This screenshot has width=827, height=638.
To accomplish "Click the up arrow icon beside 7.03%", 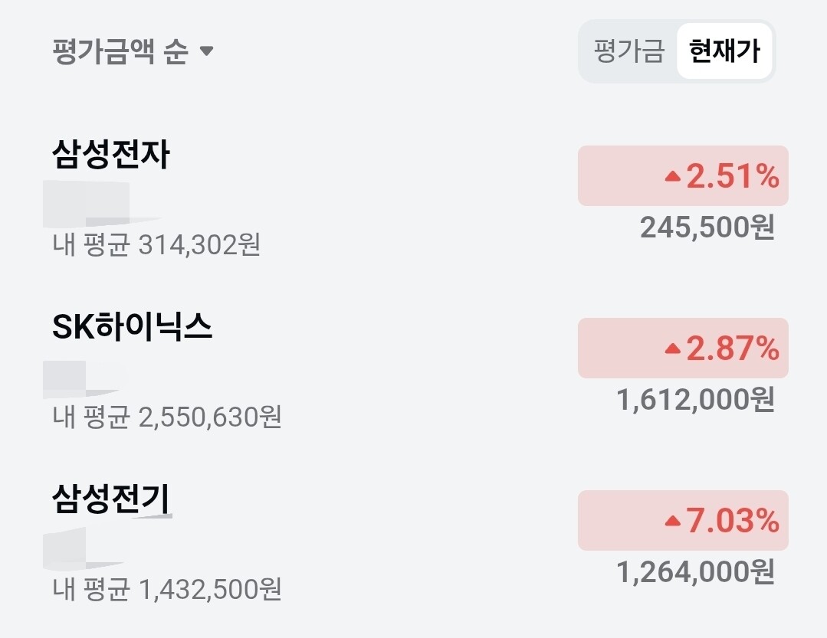I will pyautogui.click(x=673, y=521).
